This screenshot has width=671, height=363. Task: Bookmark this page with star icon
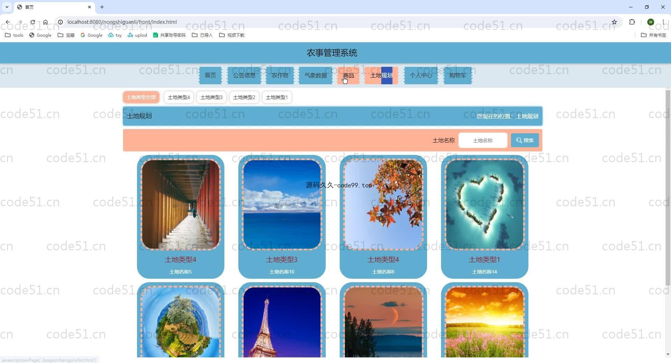(614, 22)
